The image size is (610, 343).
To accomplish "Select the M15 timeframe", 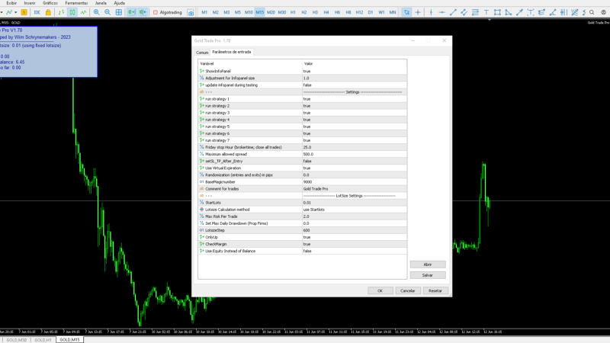I will pos(260,12).
